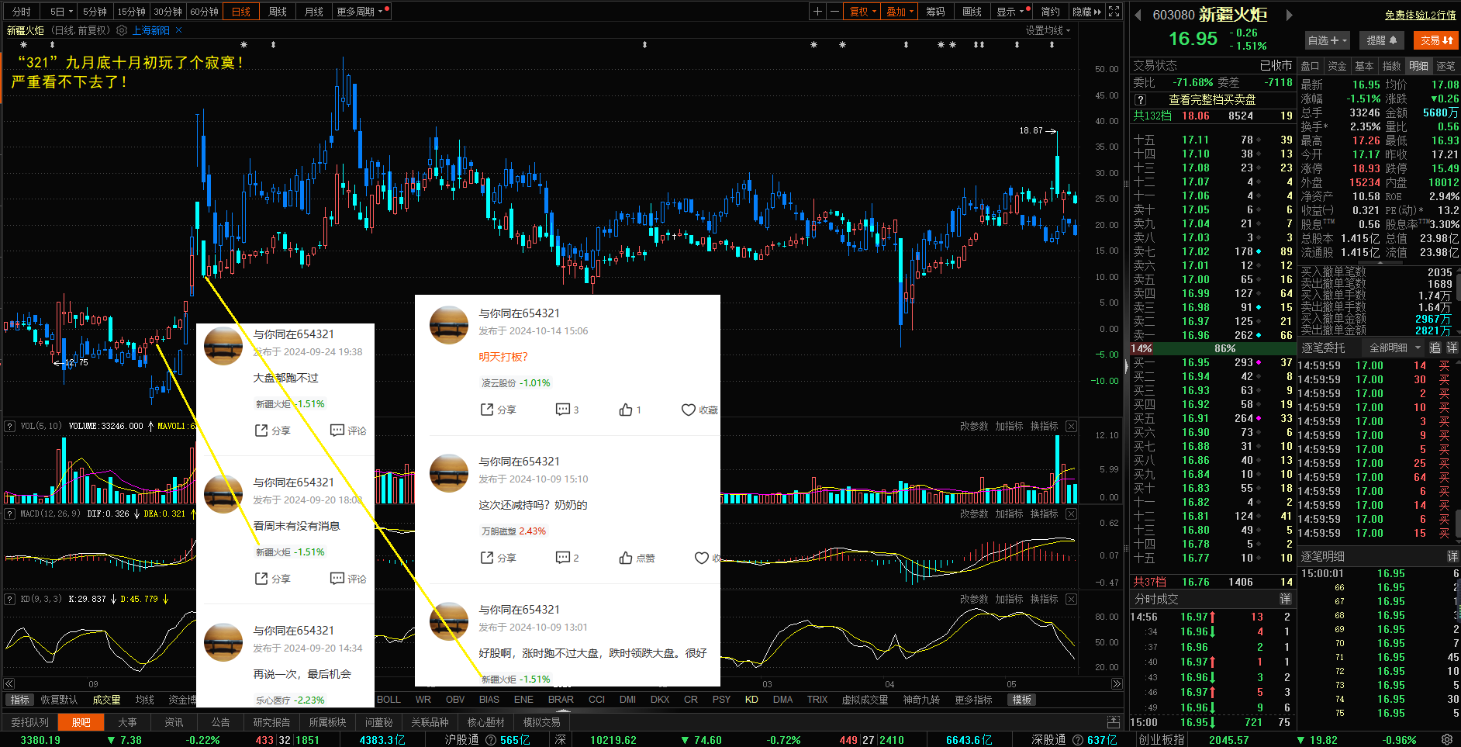The image size is (1461, 747).
Task: Click the question mark beside 查看完整档买卖盘
Action: [x=1140, y=99]
